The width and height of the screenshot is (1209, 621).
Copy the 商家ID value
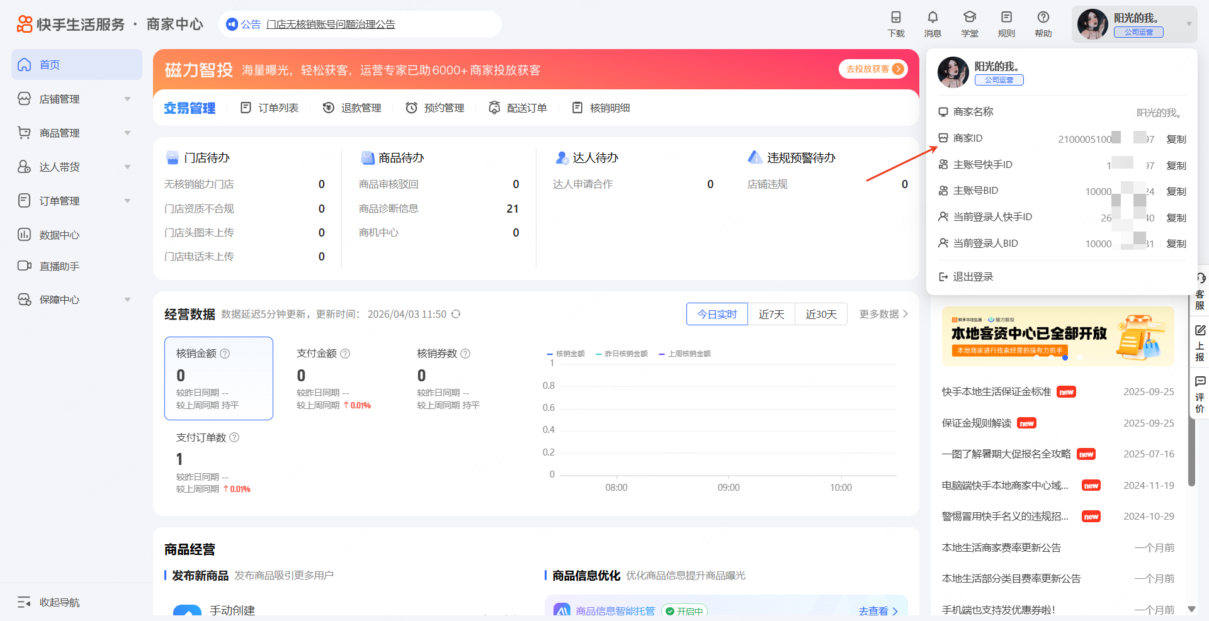[x=1176, y=139]
